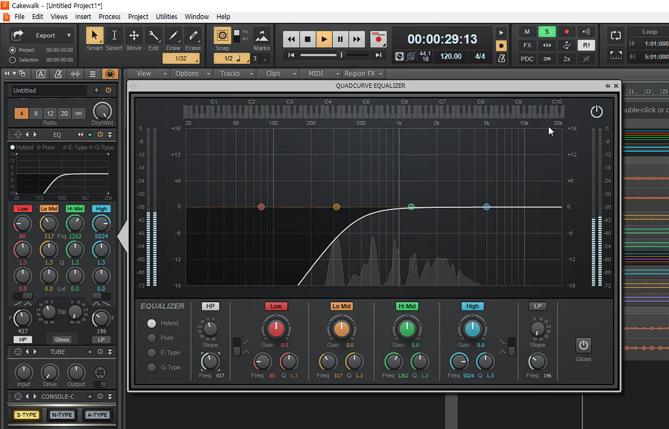669x429 pixels.
Task: Open the Views menu
Action: click(59, 16)
